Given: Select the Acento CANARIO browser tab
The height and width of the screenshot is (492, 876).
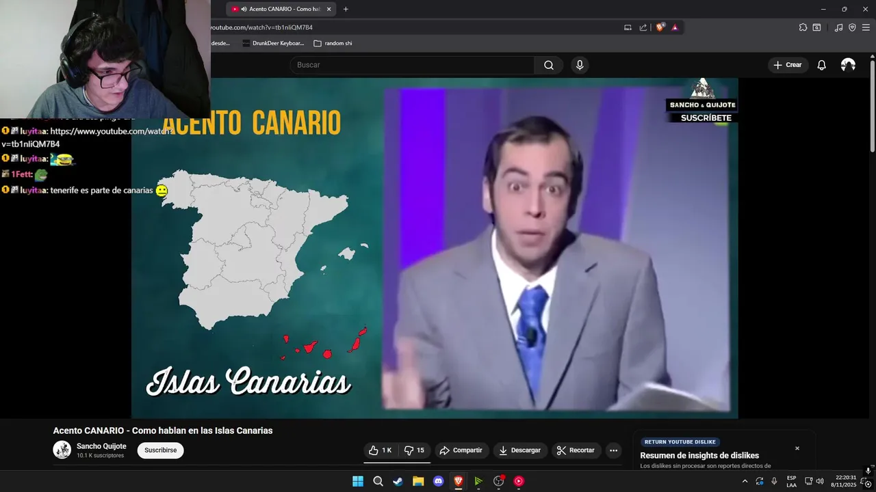Looking at the screenshot, I should click(x=281, y=9).
